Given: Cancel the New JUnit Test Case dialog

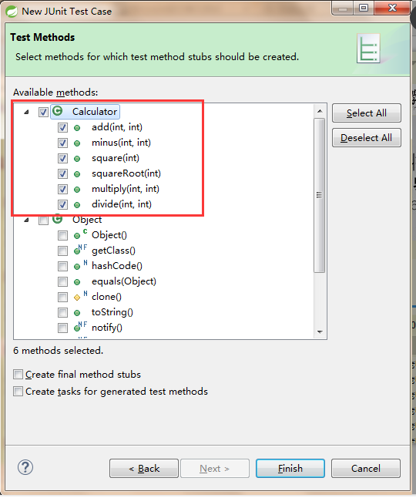Looking at the screenshot, I should coord(366,469).
